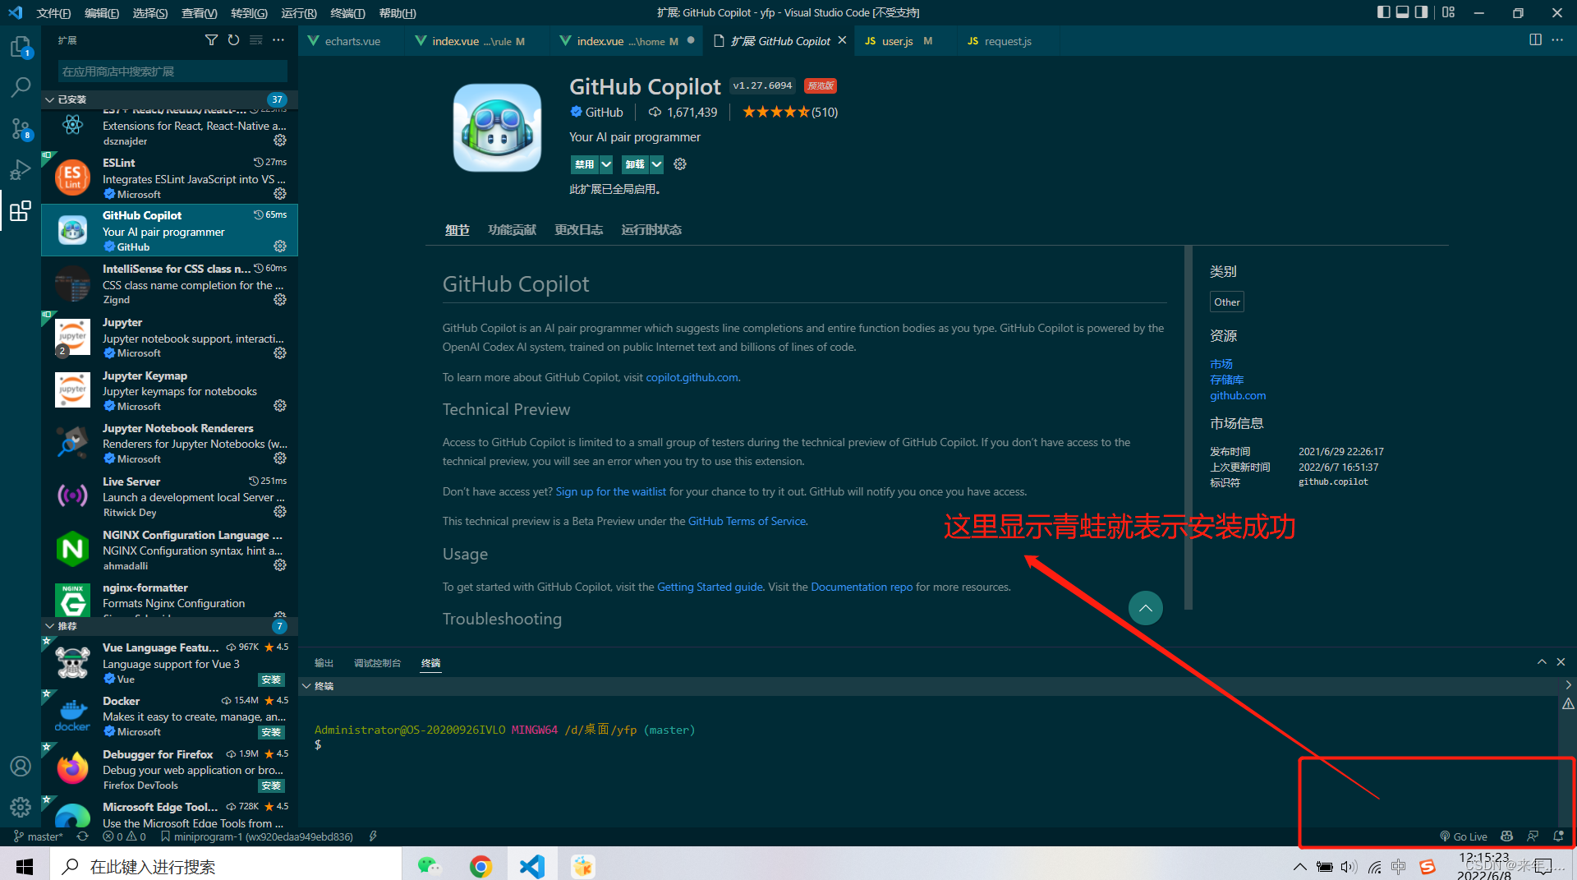Open Run and Debug view
1577x880 pixels.
21,169
